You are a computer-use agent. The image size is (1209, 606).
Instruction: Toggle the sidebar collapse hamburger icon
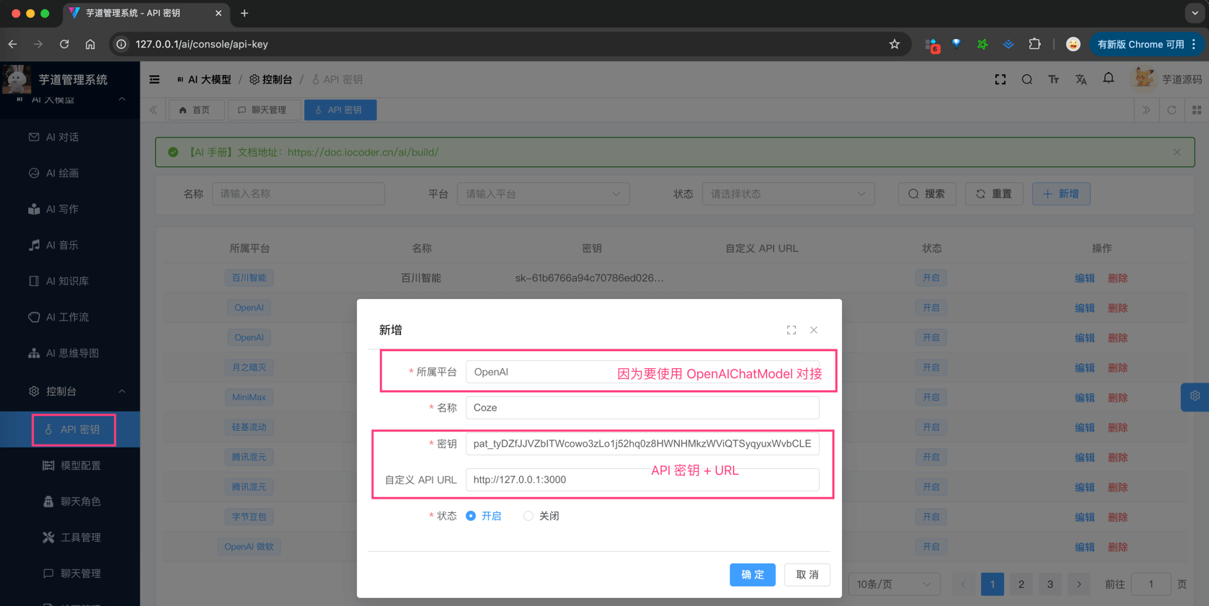[x=154, y=79]
